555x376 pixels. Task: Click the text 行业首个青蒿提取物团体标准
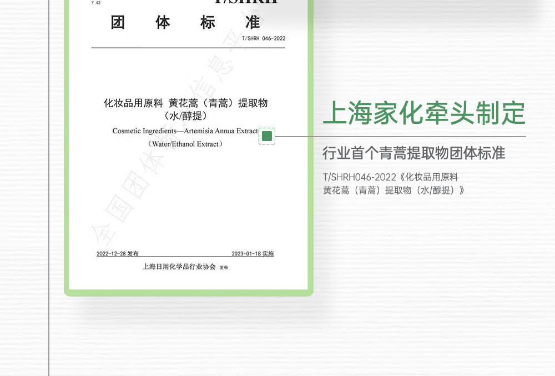(414, 153)
